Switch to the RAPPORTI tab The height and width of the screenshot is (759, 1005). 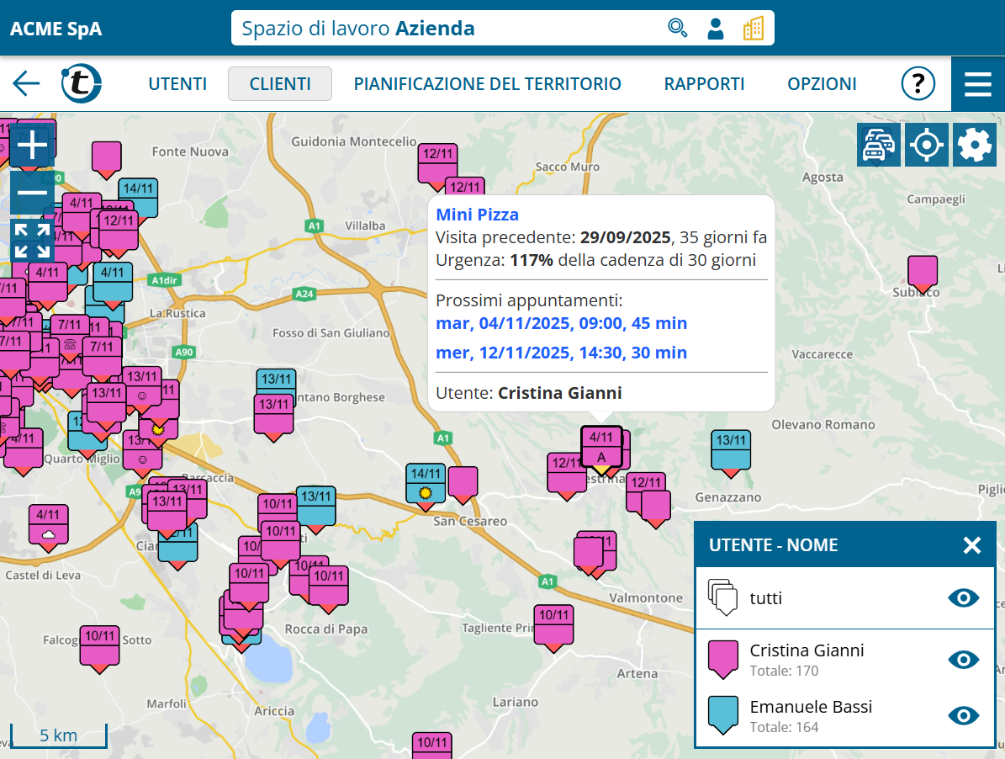pyautogui.click(x=704, y=84)
